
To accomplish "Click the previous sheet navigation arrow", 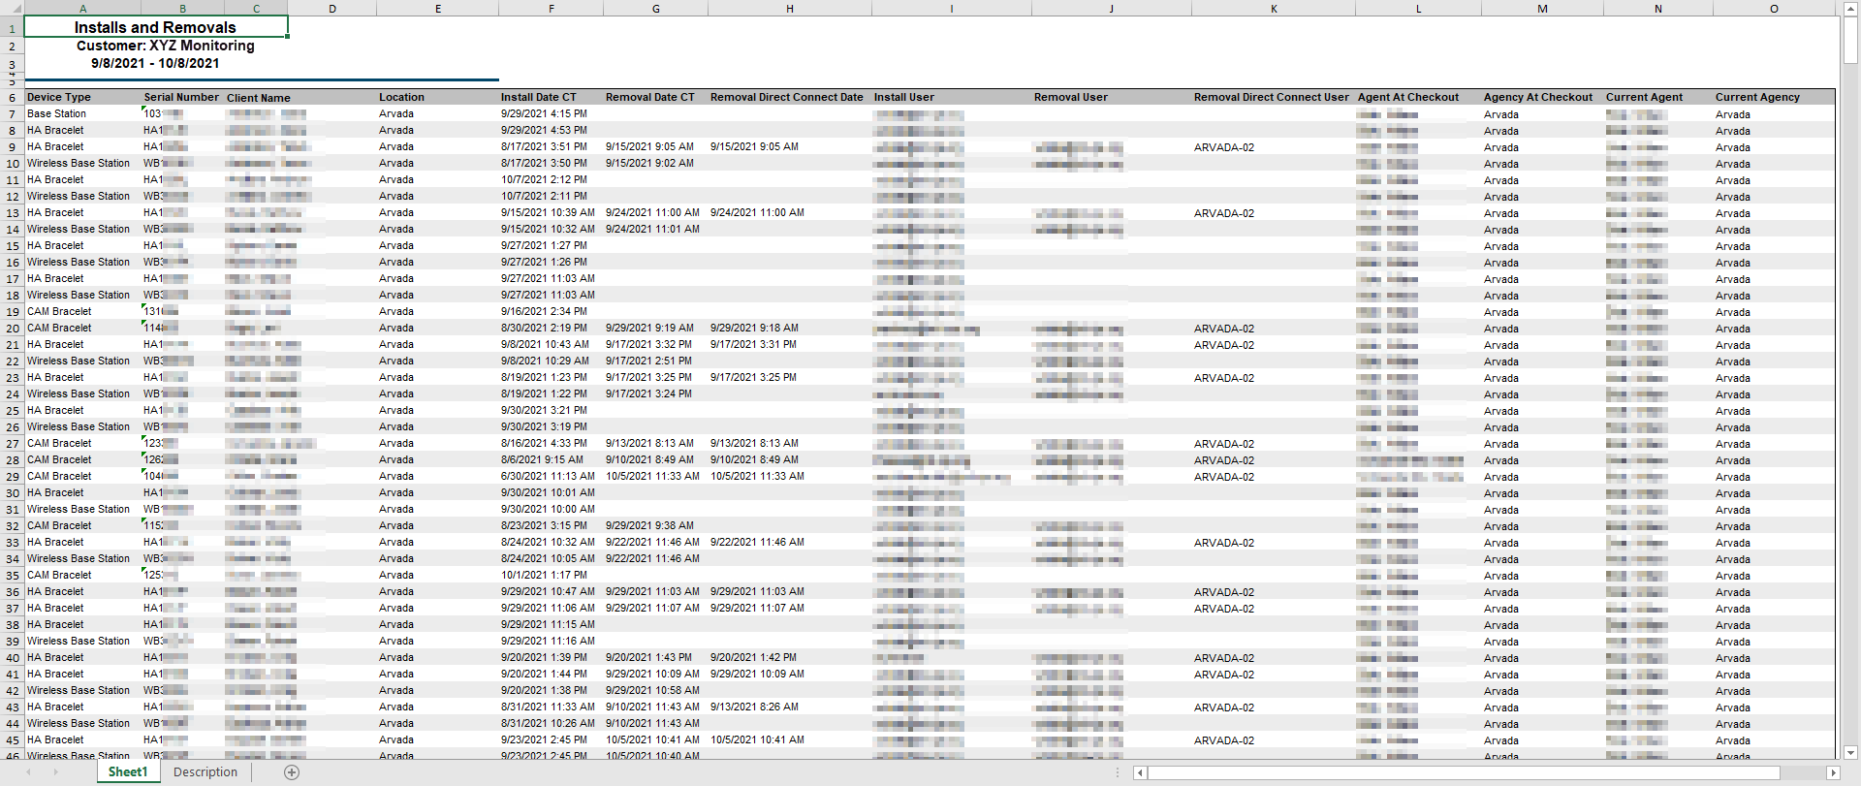I will click(29, 772).
